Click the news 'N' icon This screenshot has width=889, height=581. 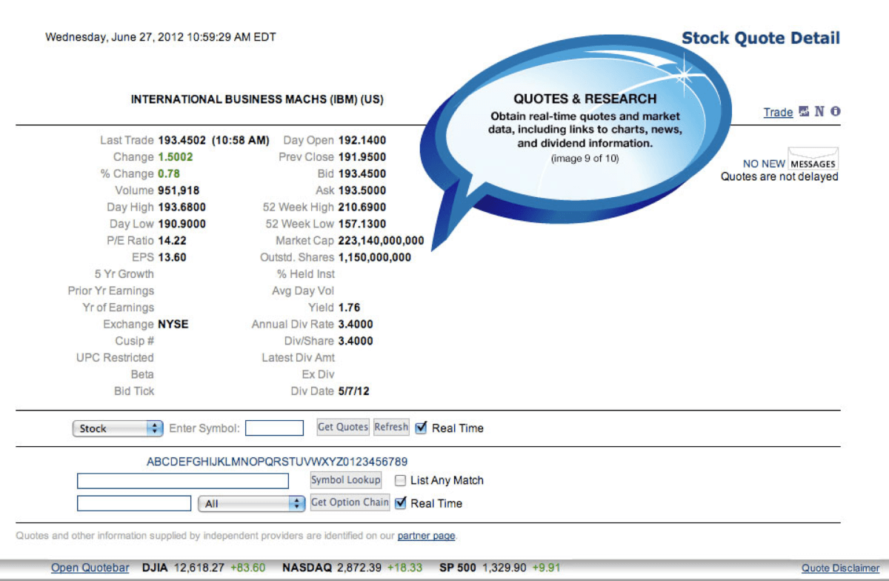(819, 112)
